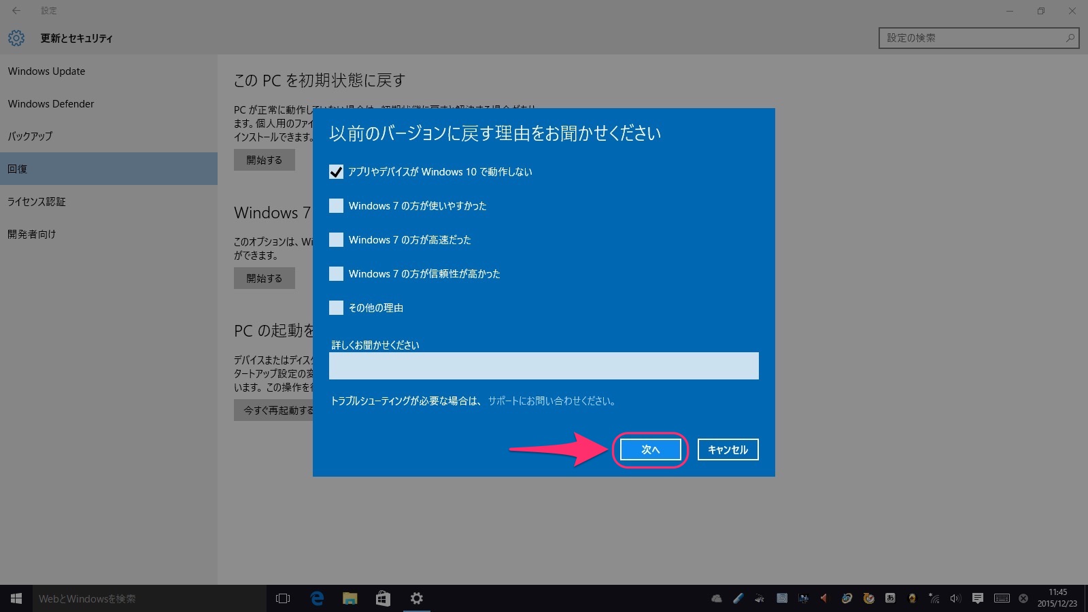Image resolution: width=1088 pixels, height=612 pixels.
Task: Click the Settings back arrow
Action: (x=16, y=11)
